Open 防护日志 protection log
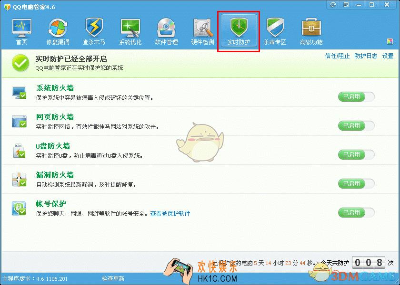The image size is (400, 285). pyautogui.click(x=366, y=56)
